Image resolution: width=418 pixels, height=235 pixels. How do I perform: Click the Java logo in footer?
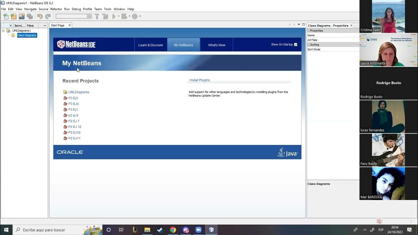(x=287, y=152)
